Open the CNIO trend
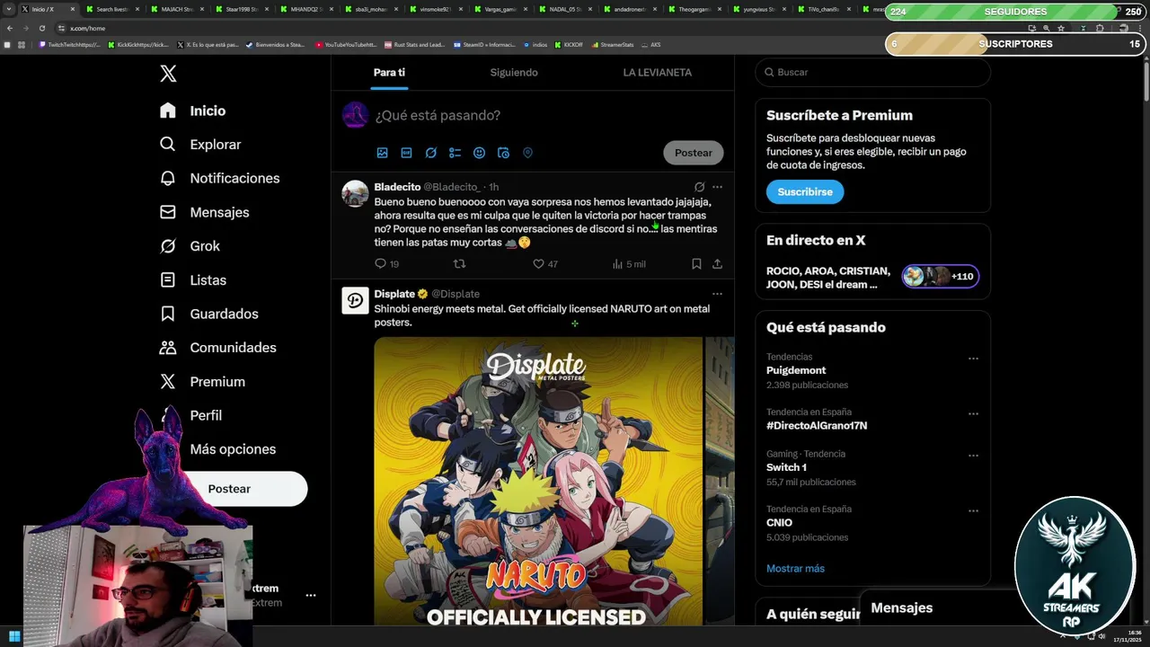This screenshot has height=647, width=1150. pos(779,522)
